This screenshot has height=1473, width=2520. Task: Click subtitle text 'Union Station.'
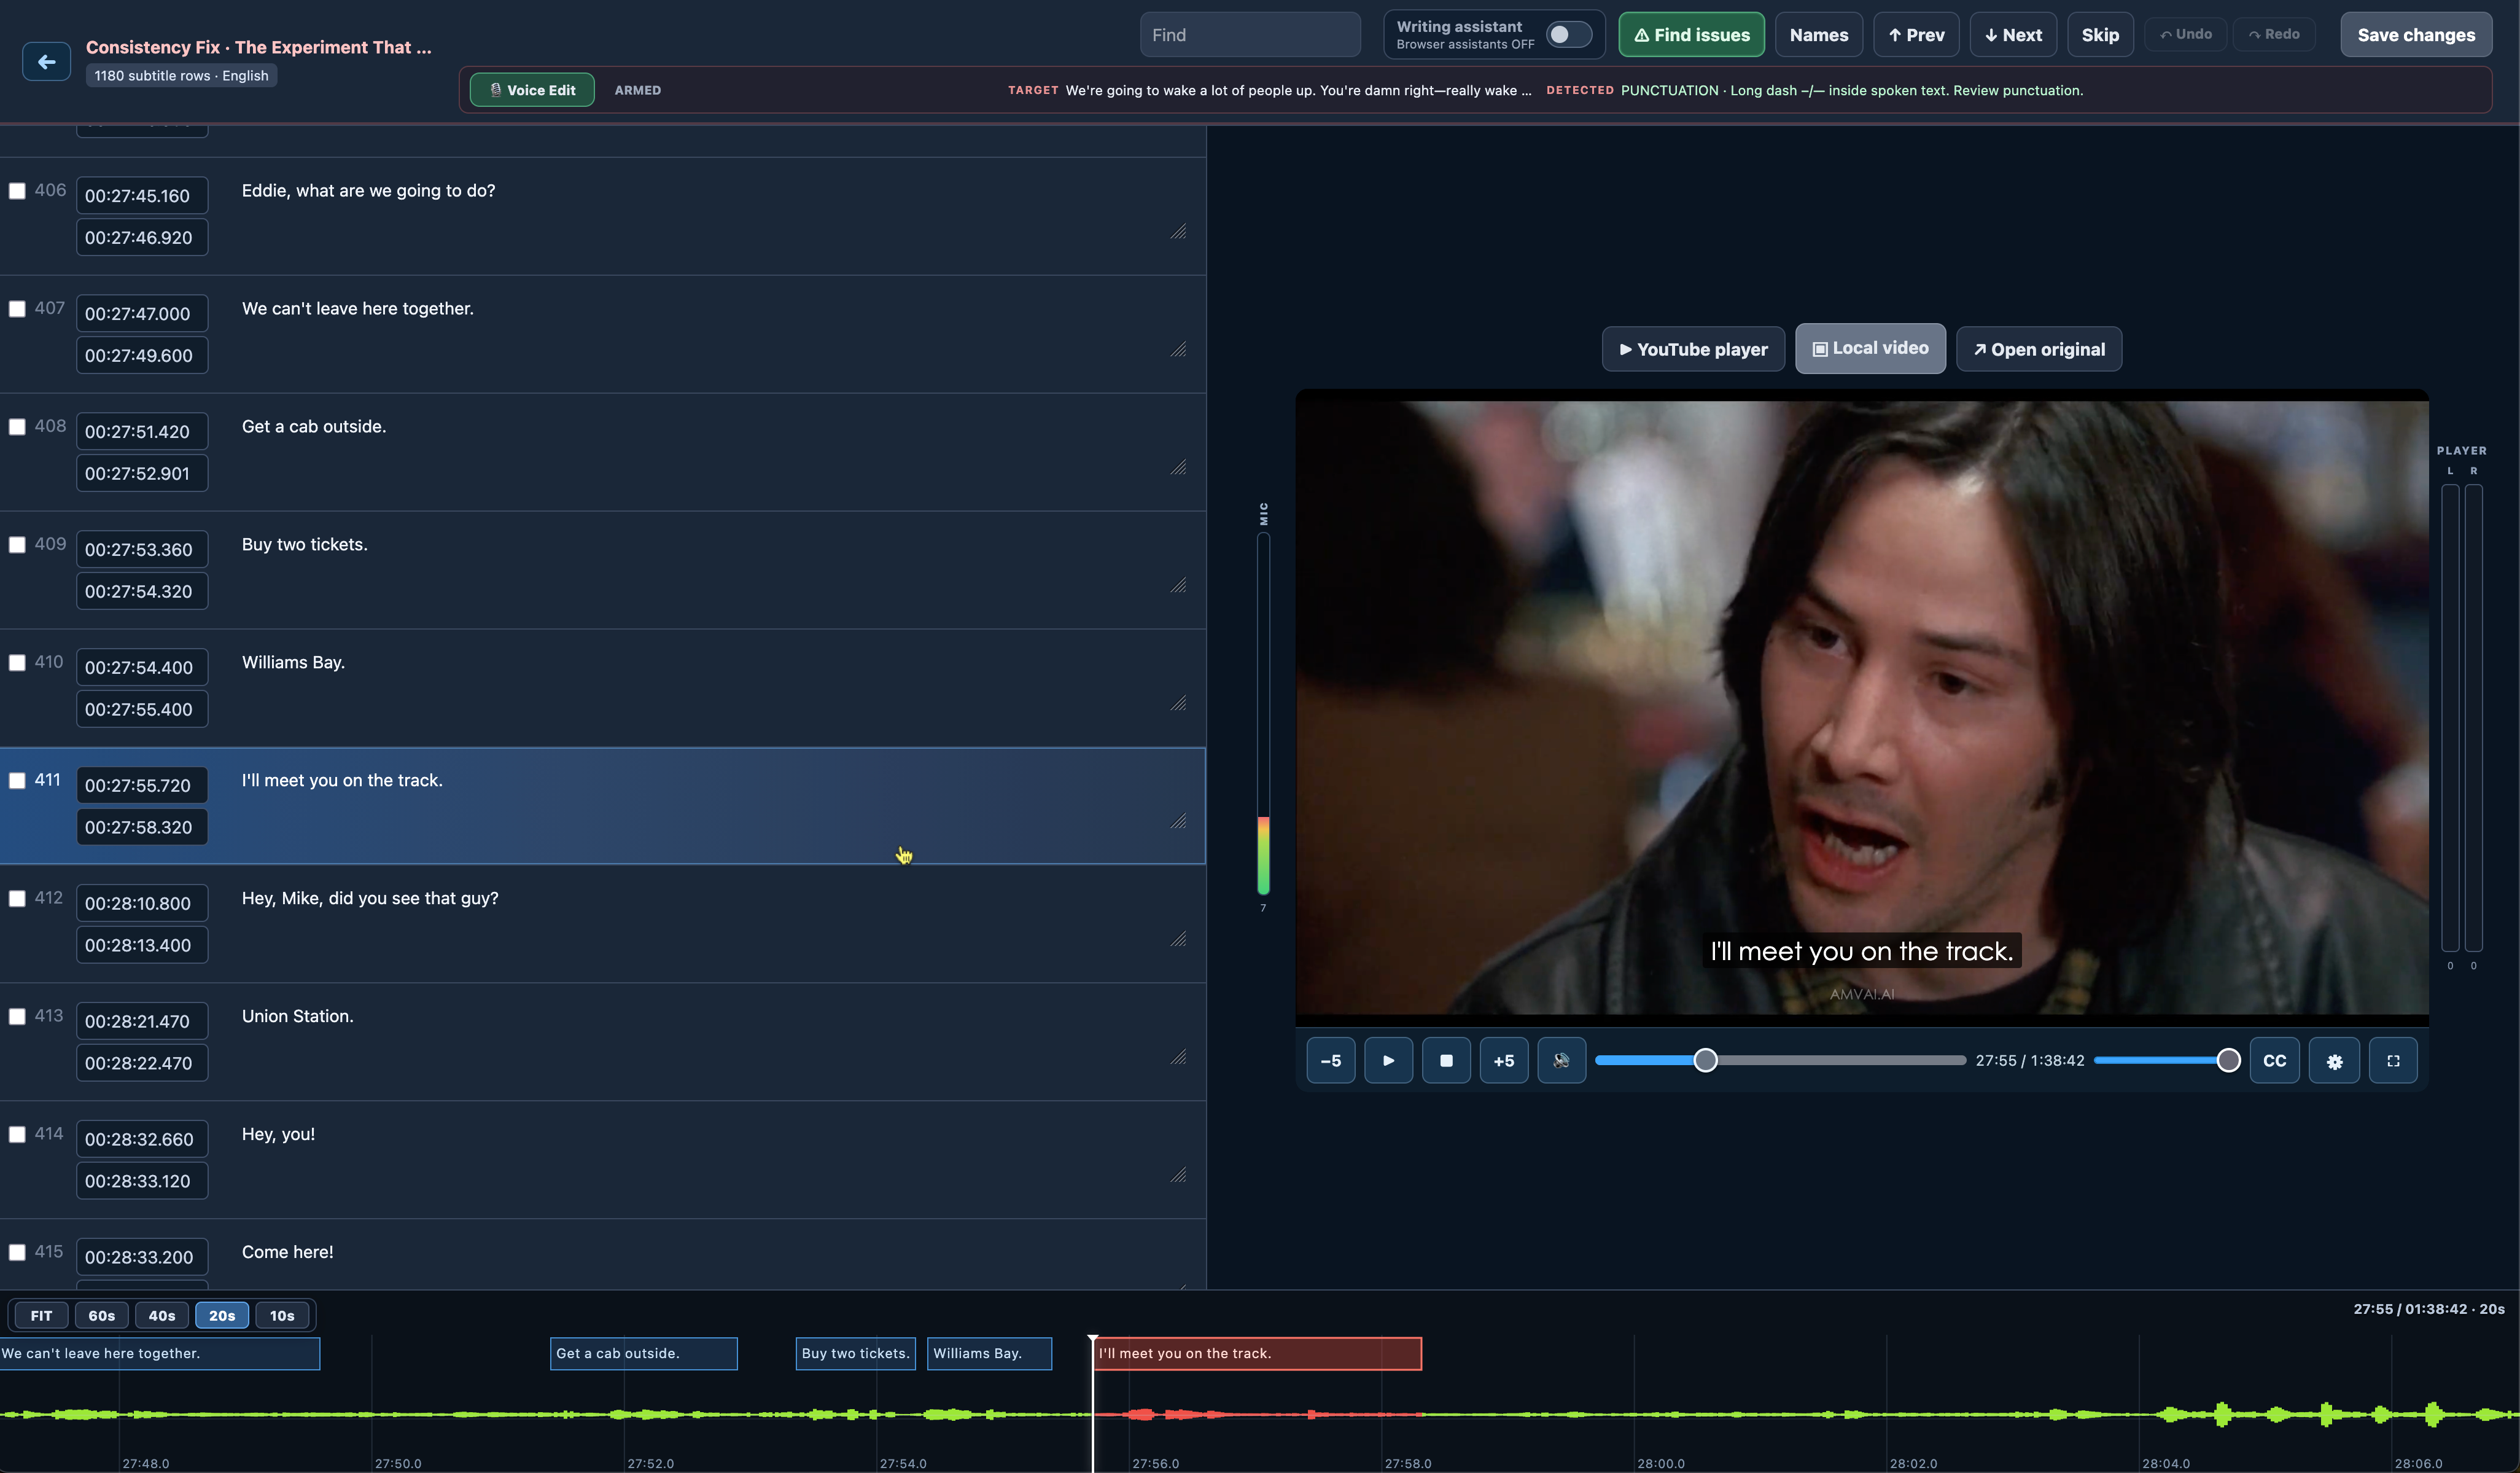298,1016
